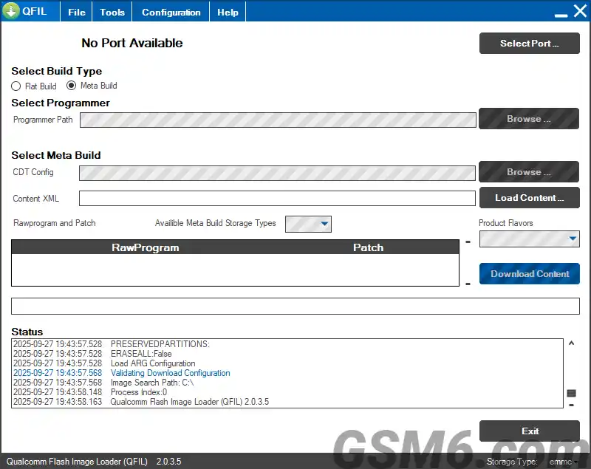Open the File menu
This screenshot has height=469, width=591.
click(x=75, y=11)
